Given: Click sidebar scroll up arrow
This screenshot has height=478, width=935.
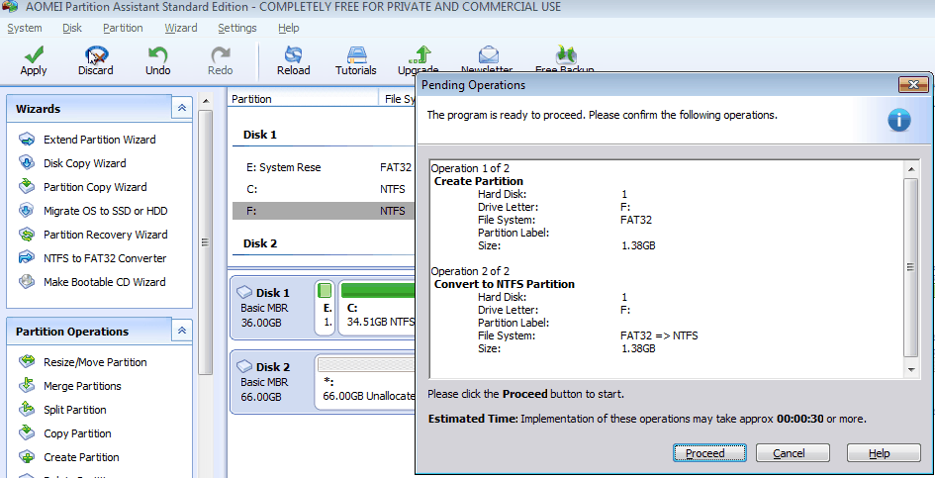Looking at the screenshot, I should point(206,101).
